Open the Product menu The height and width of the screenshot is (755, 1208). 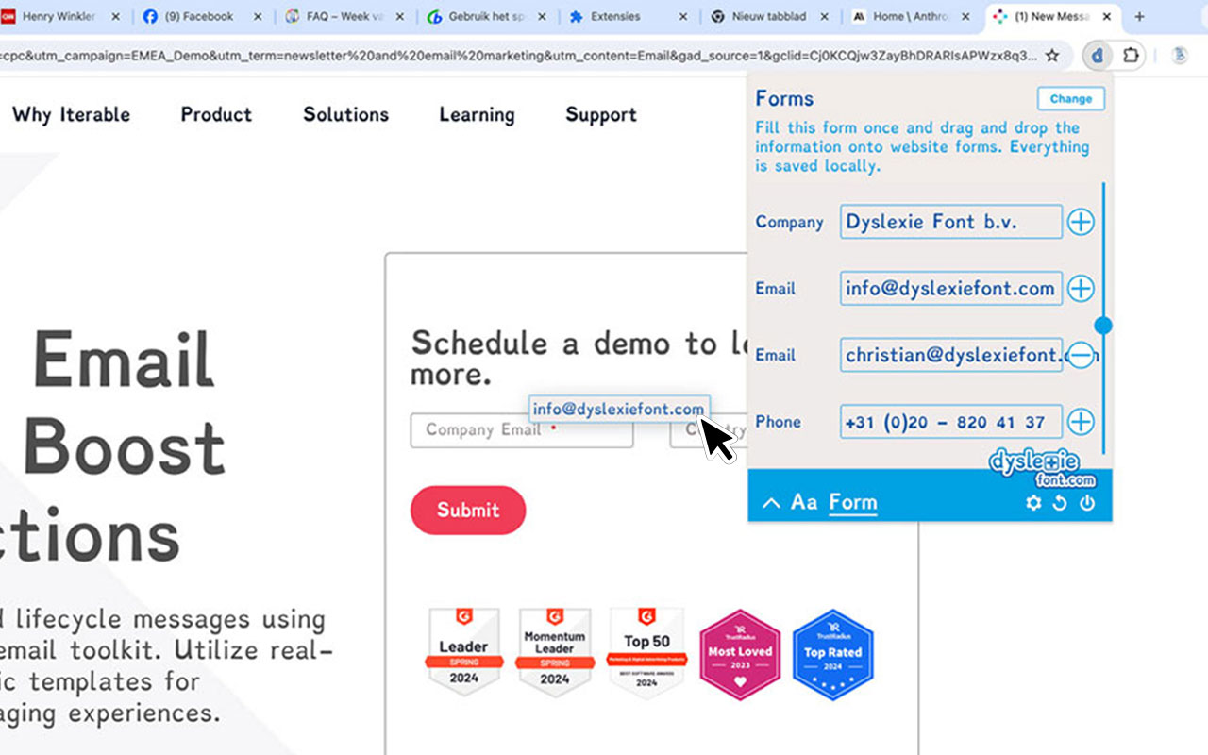click(x=216, y=115)
